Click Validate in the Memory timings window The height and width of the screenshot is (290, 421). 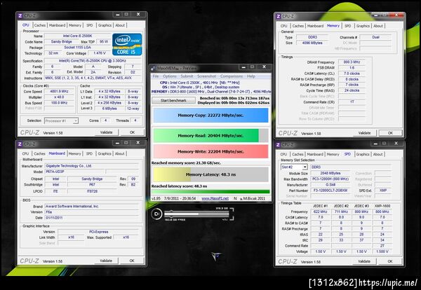pos(364,133)
